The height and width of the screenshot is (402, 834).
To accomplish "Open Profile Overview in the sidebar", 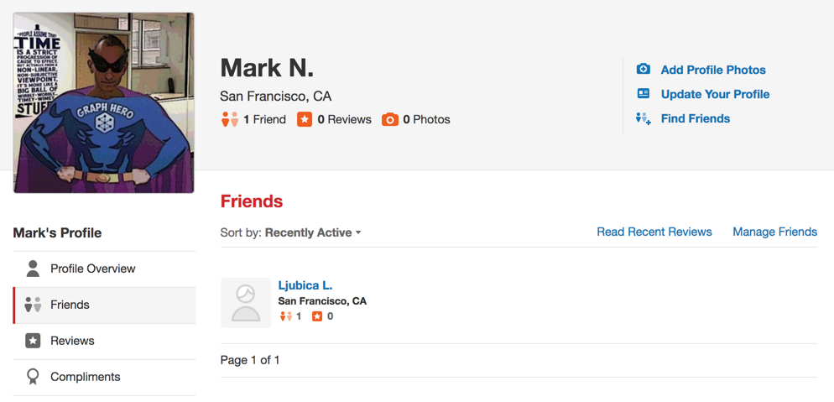I will click(92, 269).
